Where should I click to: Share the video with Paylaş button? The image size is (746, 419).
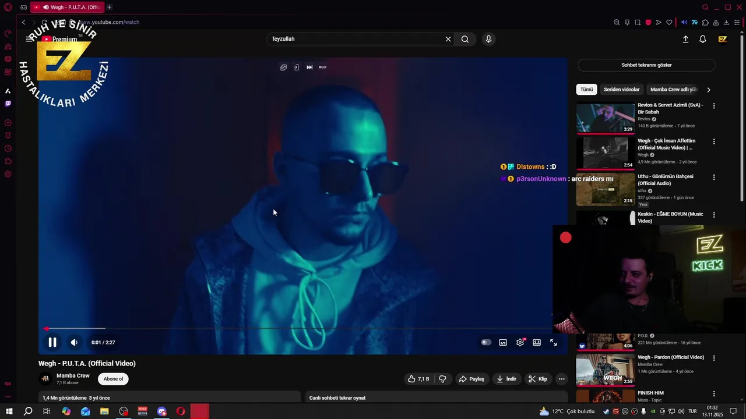(471, 379)
